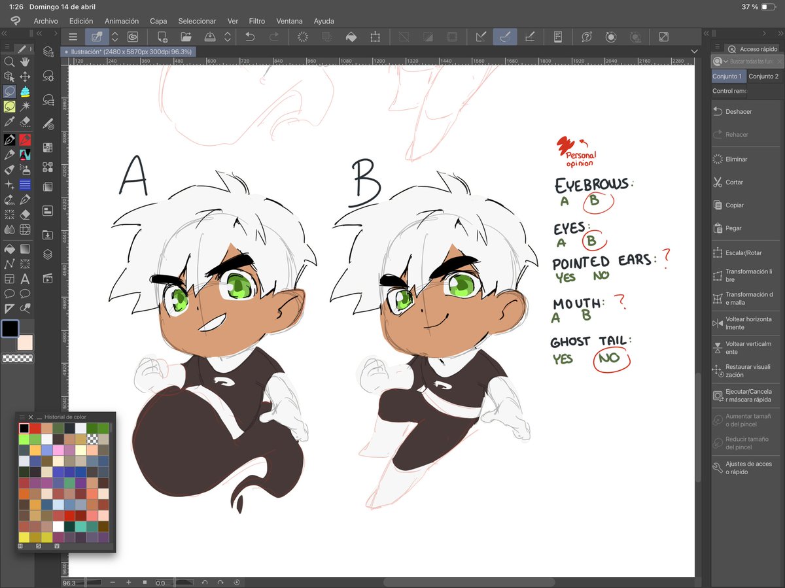Click the Undo arrow in command bar
785x588 pixels.
[x=249, y=37]
